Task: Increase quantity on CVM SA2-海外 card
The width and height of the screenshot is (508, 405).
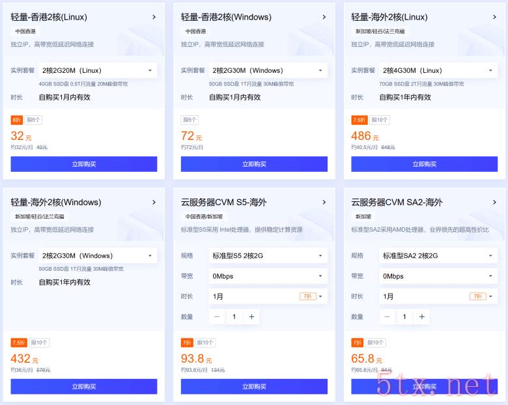Action: (x=421, y=316)
